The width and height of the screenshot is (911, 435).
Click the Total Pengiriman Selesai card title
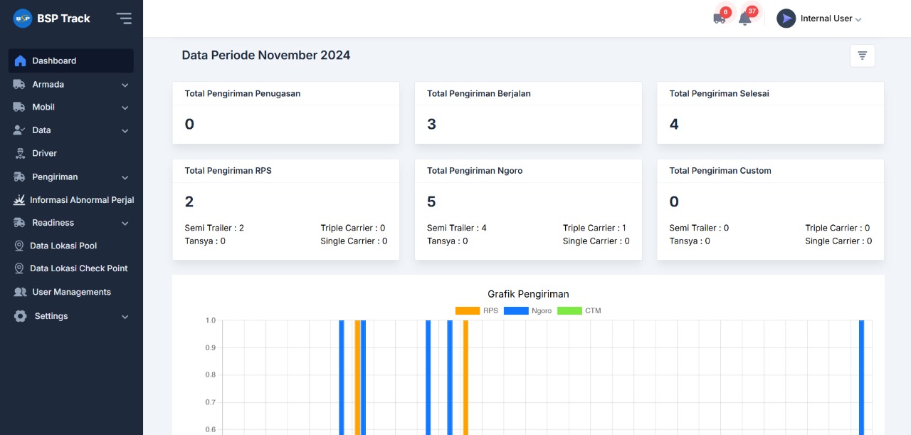click(720, 93)
